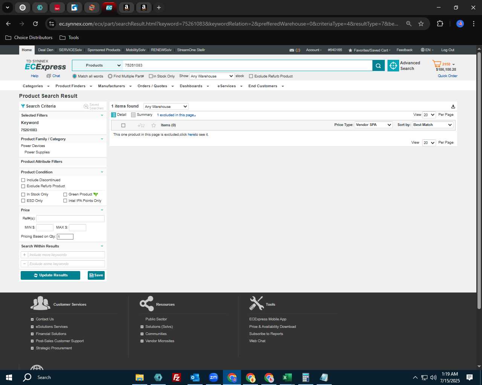Open the messages envelope icon
482x385 pixels.
click(291, 50)
